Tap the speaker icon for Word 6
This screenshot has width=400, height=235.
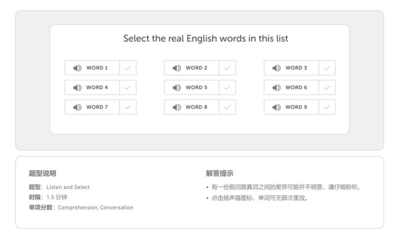tap(276, 88)
